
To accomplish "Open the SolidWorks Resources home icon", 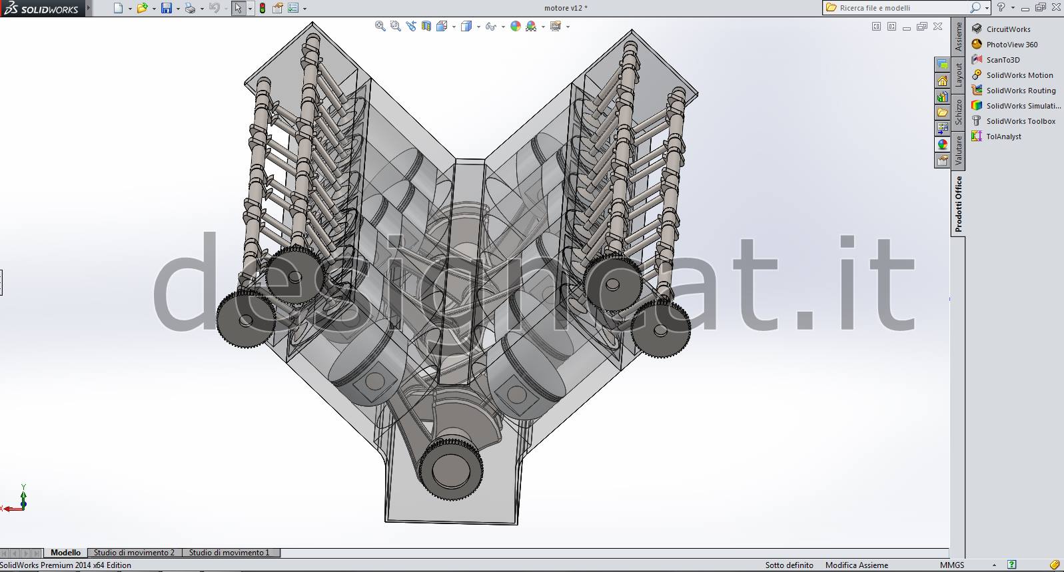I will [942, 81].
